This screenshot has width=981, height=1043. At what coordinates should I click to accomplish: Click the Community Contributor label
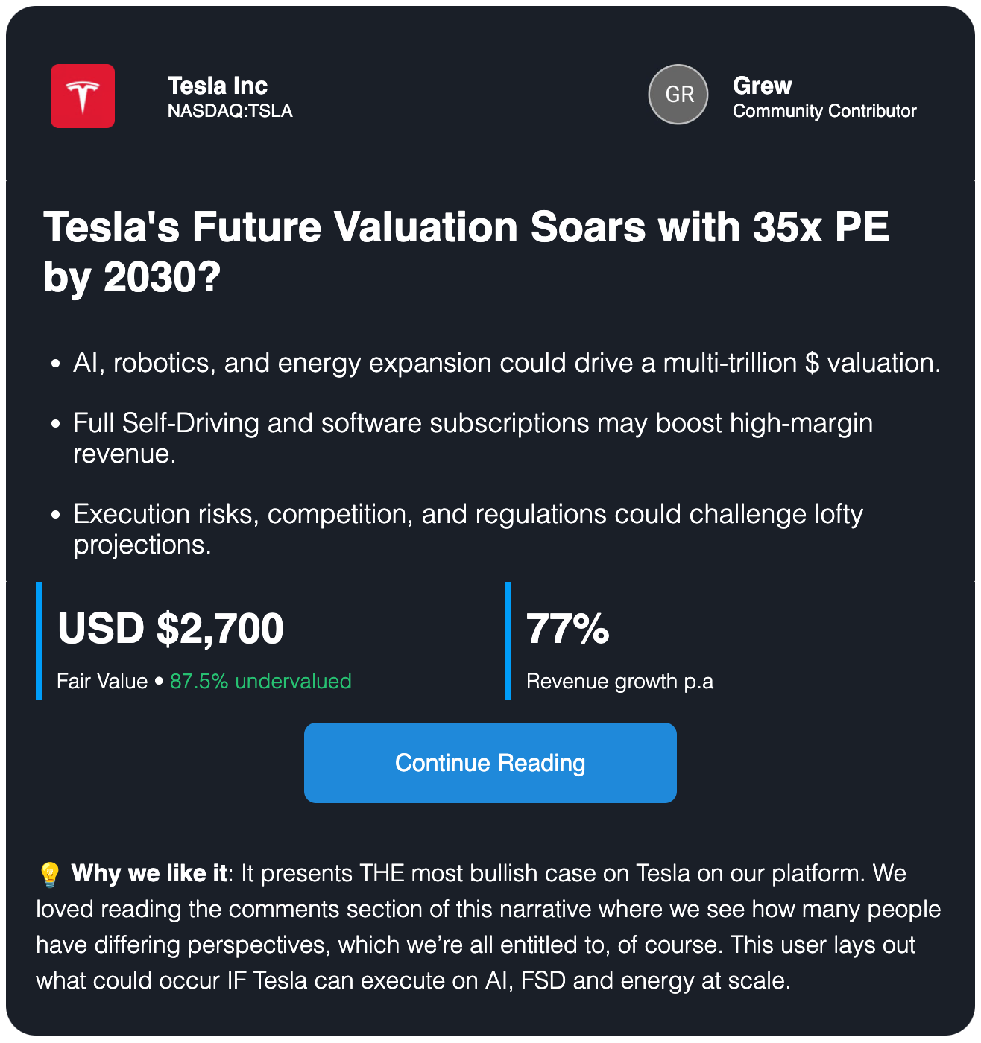pos(824,111)
